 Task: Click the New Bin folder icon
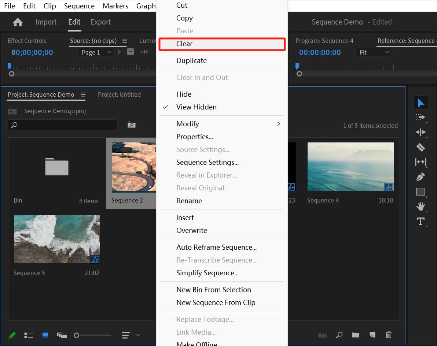click(355, 335)
